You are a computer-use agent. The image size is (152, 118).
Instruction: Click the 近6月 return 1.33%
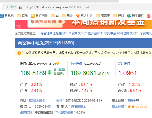click(134, 84)
